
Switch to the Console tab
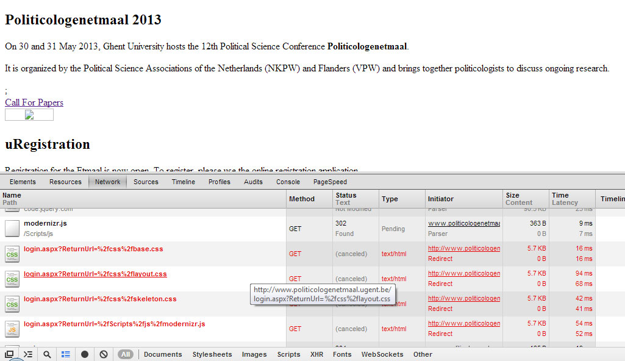(288, 182)
